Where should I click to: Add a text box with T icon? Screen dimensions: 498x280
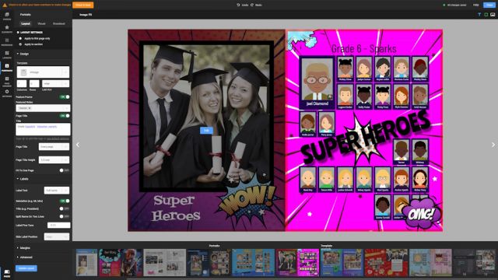(x=479, y=15)
